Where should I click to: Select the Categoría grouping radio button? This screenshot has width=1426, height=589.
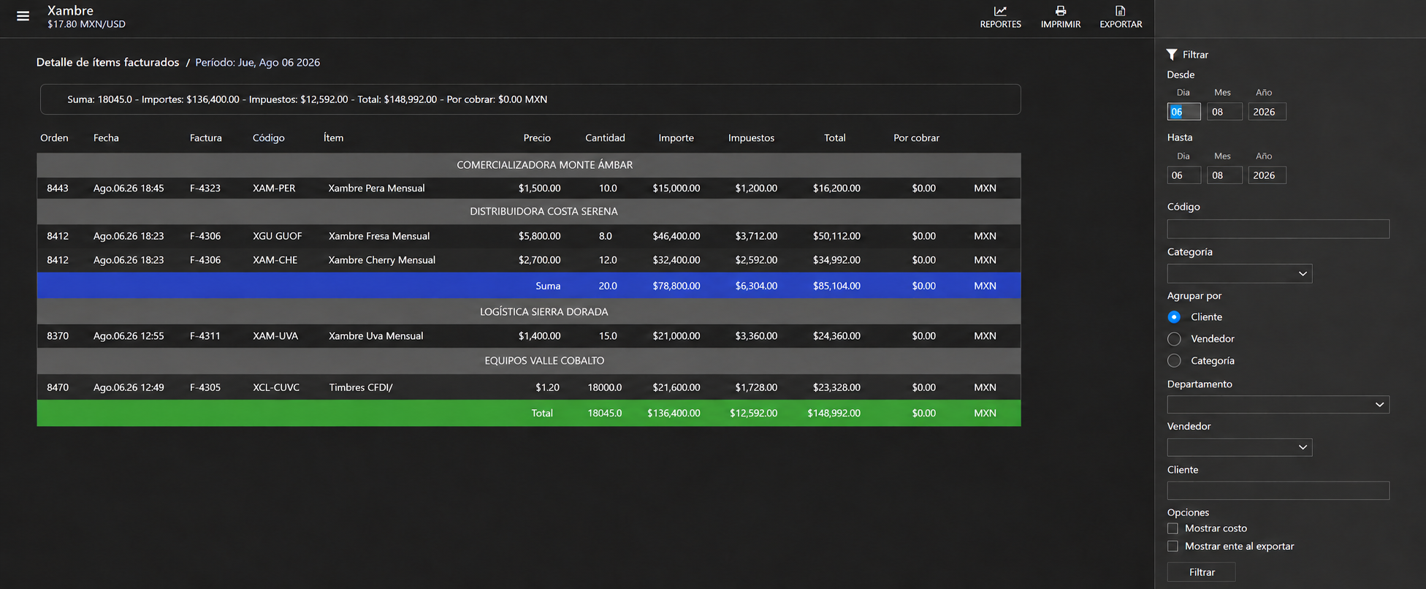pos(1174,361)
